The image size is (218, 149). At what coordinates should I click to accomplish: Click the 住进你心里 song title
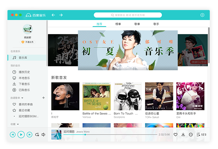click(152, 114)
